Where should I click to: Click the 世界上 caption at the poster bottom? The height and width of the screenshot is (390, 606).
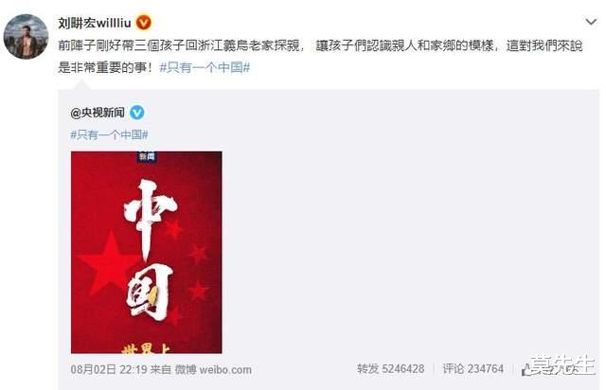click(146, 348)
